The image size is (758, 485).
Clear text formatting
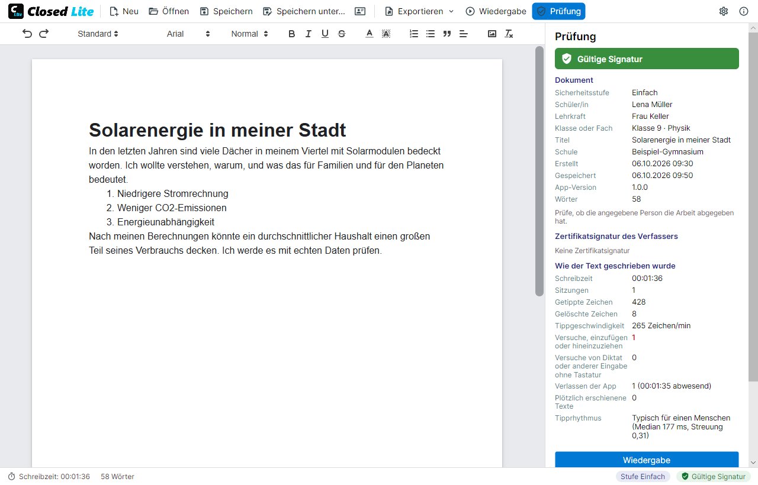(x=509, y=34)
